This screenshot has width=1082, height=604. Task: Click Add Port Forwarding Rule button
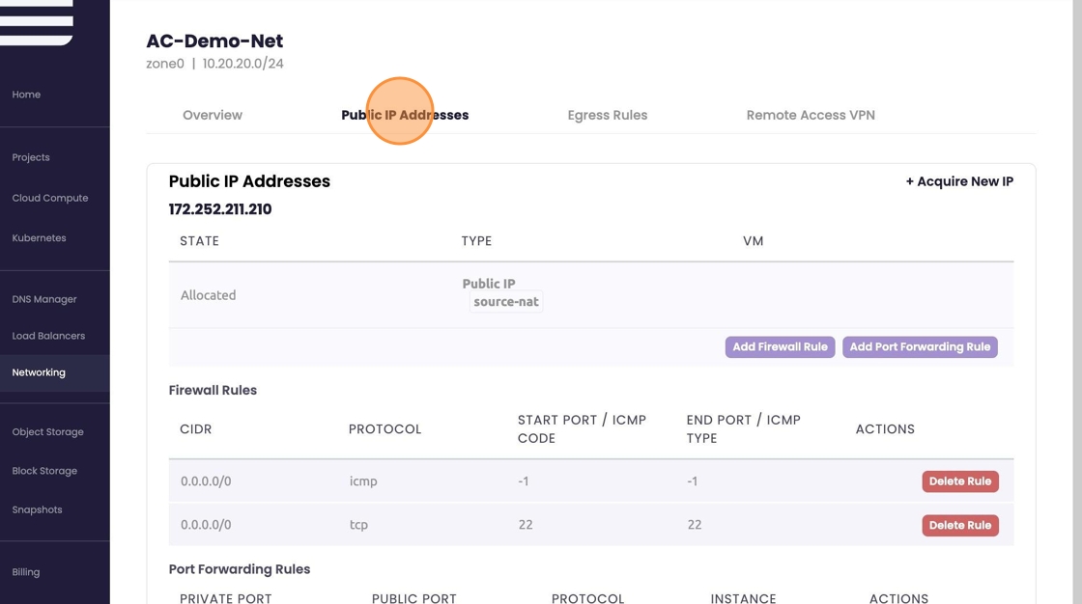tap(920, 347)
